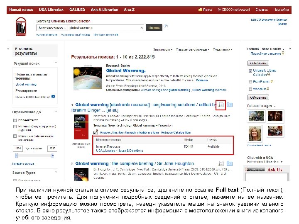This screenshot has width=299, height=224.
Task: Toggle the first Source Types checkbox
Action: tap(15, 180)
